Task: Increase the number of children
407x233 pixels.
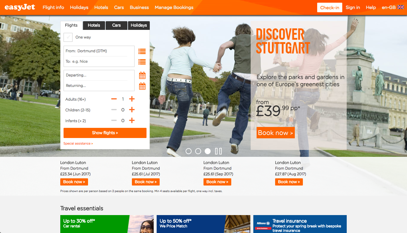Action: (x=132, y=110)
